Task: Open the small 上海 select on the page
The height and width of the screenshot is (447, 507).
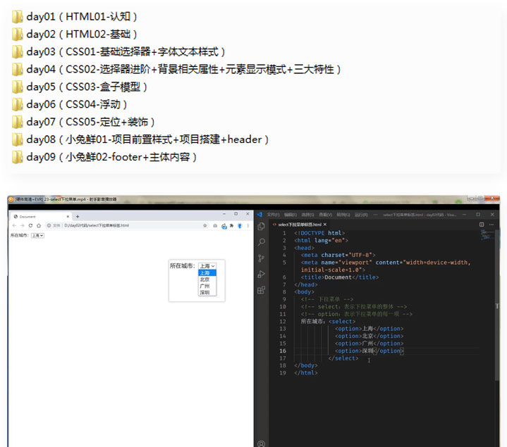Action: [37, 236]
